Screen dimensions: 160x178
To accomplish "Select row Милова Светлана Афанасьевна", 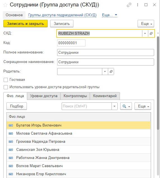I will (x=79, y=133).
